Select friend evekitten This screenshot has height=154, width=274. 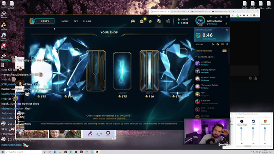(211, 63)
